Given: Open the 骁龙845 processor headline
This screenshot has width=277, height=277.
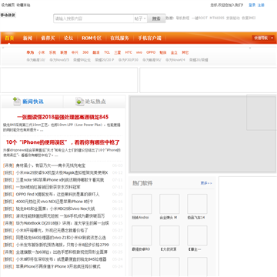Looking at the screenshot, I should pos(63,117).
